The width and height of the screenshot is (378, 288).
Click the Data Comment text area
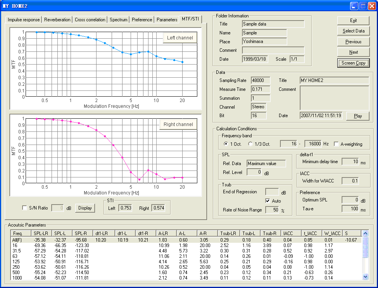click(x=334, y=98)
